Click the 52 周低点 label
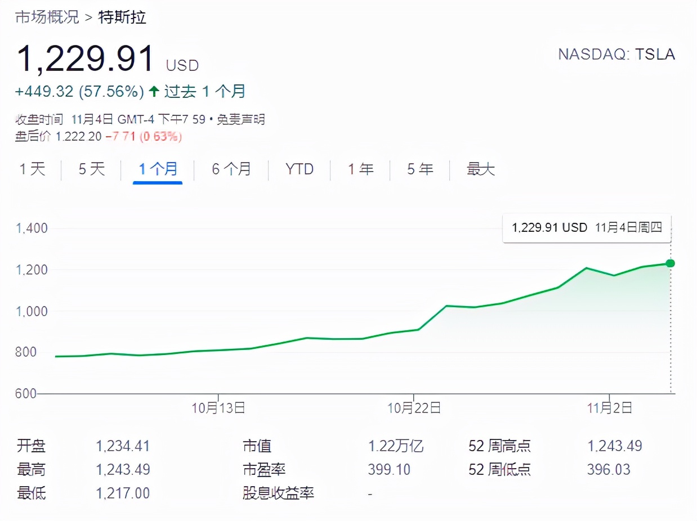Image resolution: width=697 pixels, height=521 pixels. coord(499,470)
